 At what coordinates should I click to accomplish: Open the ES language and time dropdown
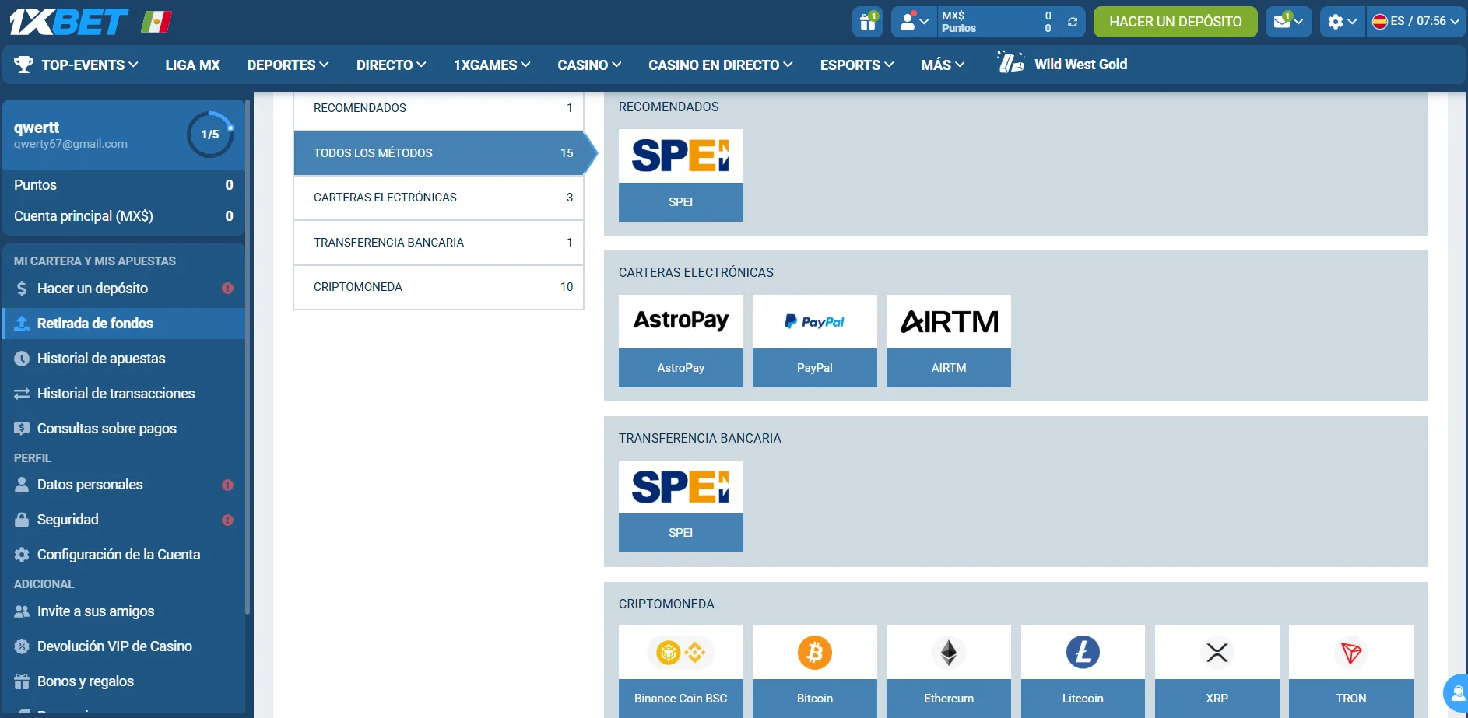pos(1416,22)
